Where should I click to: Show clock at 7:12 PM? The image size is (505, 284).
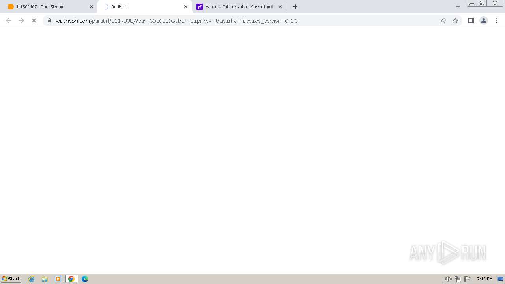click(x=484, y=279)
